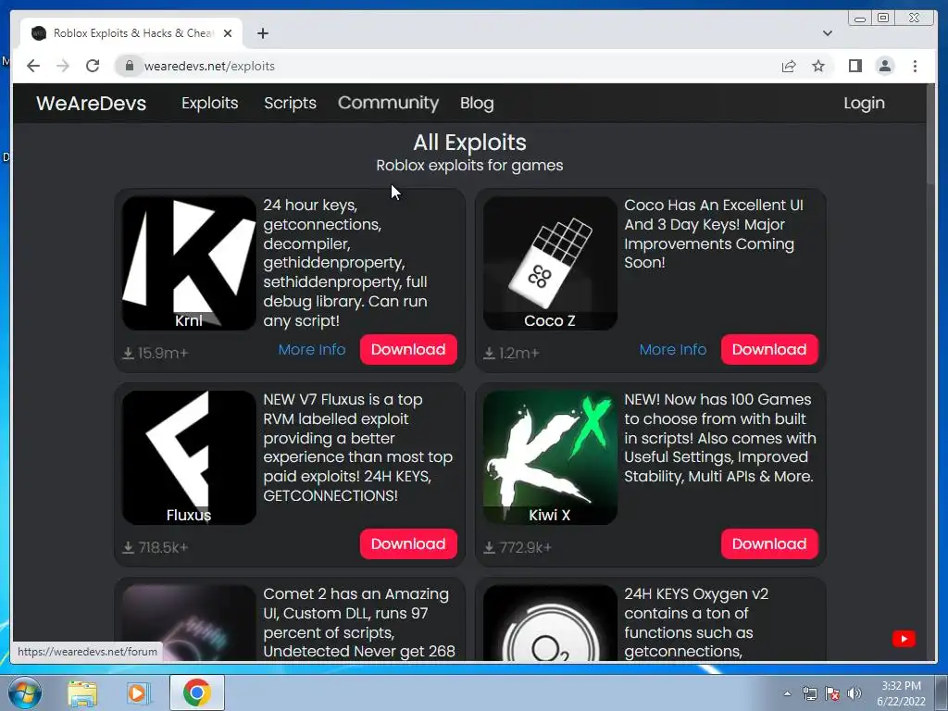The height and width of the screenshot is (711, 948).
Task: Click the Krnl 15.9m+ download count
Action: pos(156,353)
